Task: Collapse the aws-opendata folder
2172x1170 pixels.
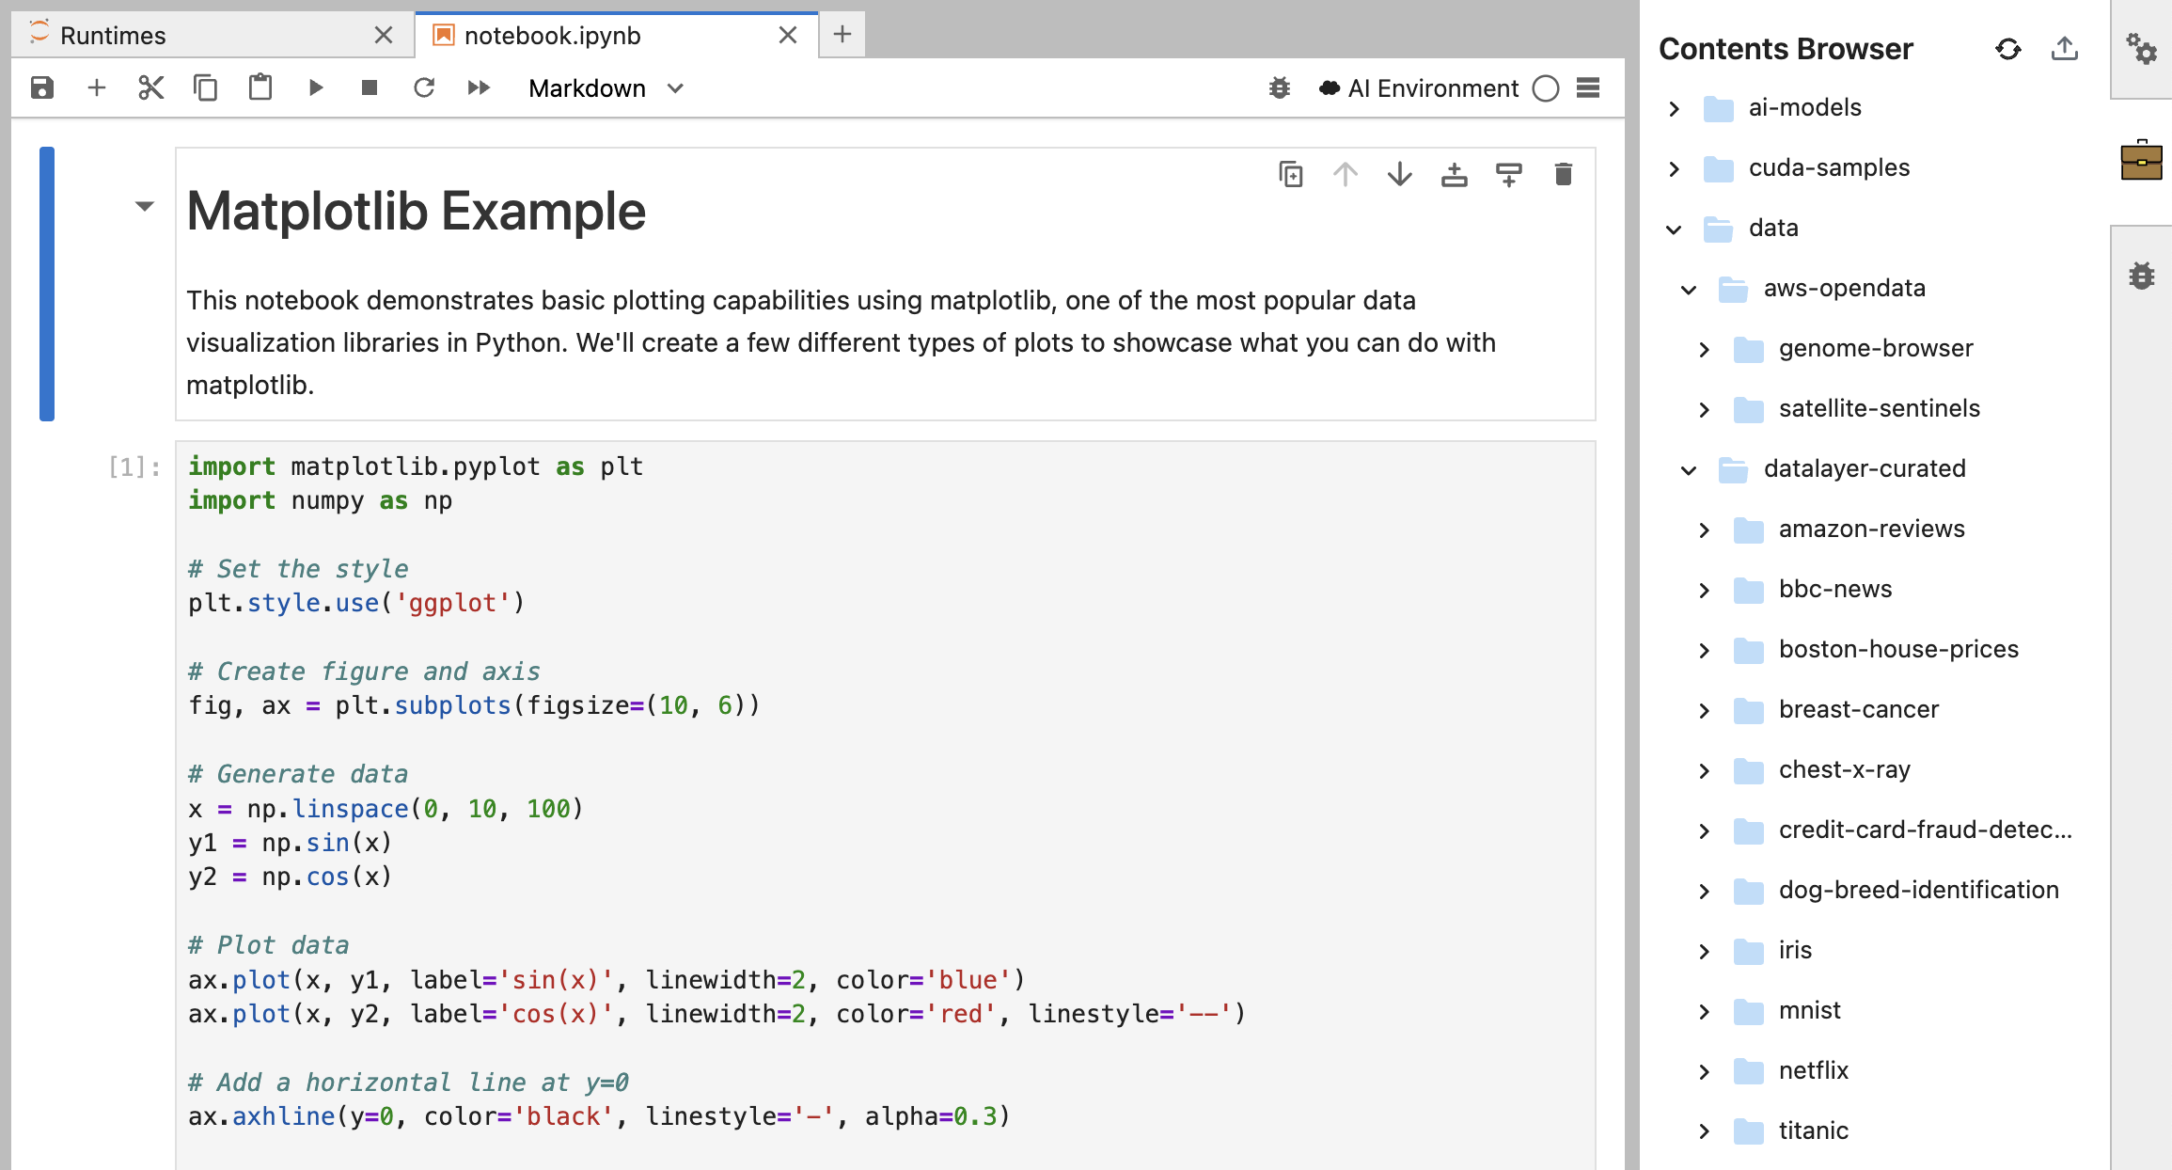Action: click(x=1689, y=289)
